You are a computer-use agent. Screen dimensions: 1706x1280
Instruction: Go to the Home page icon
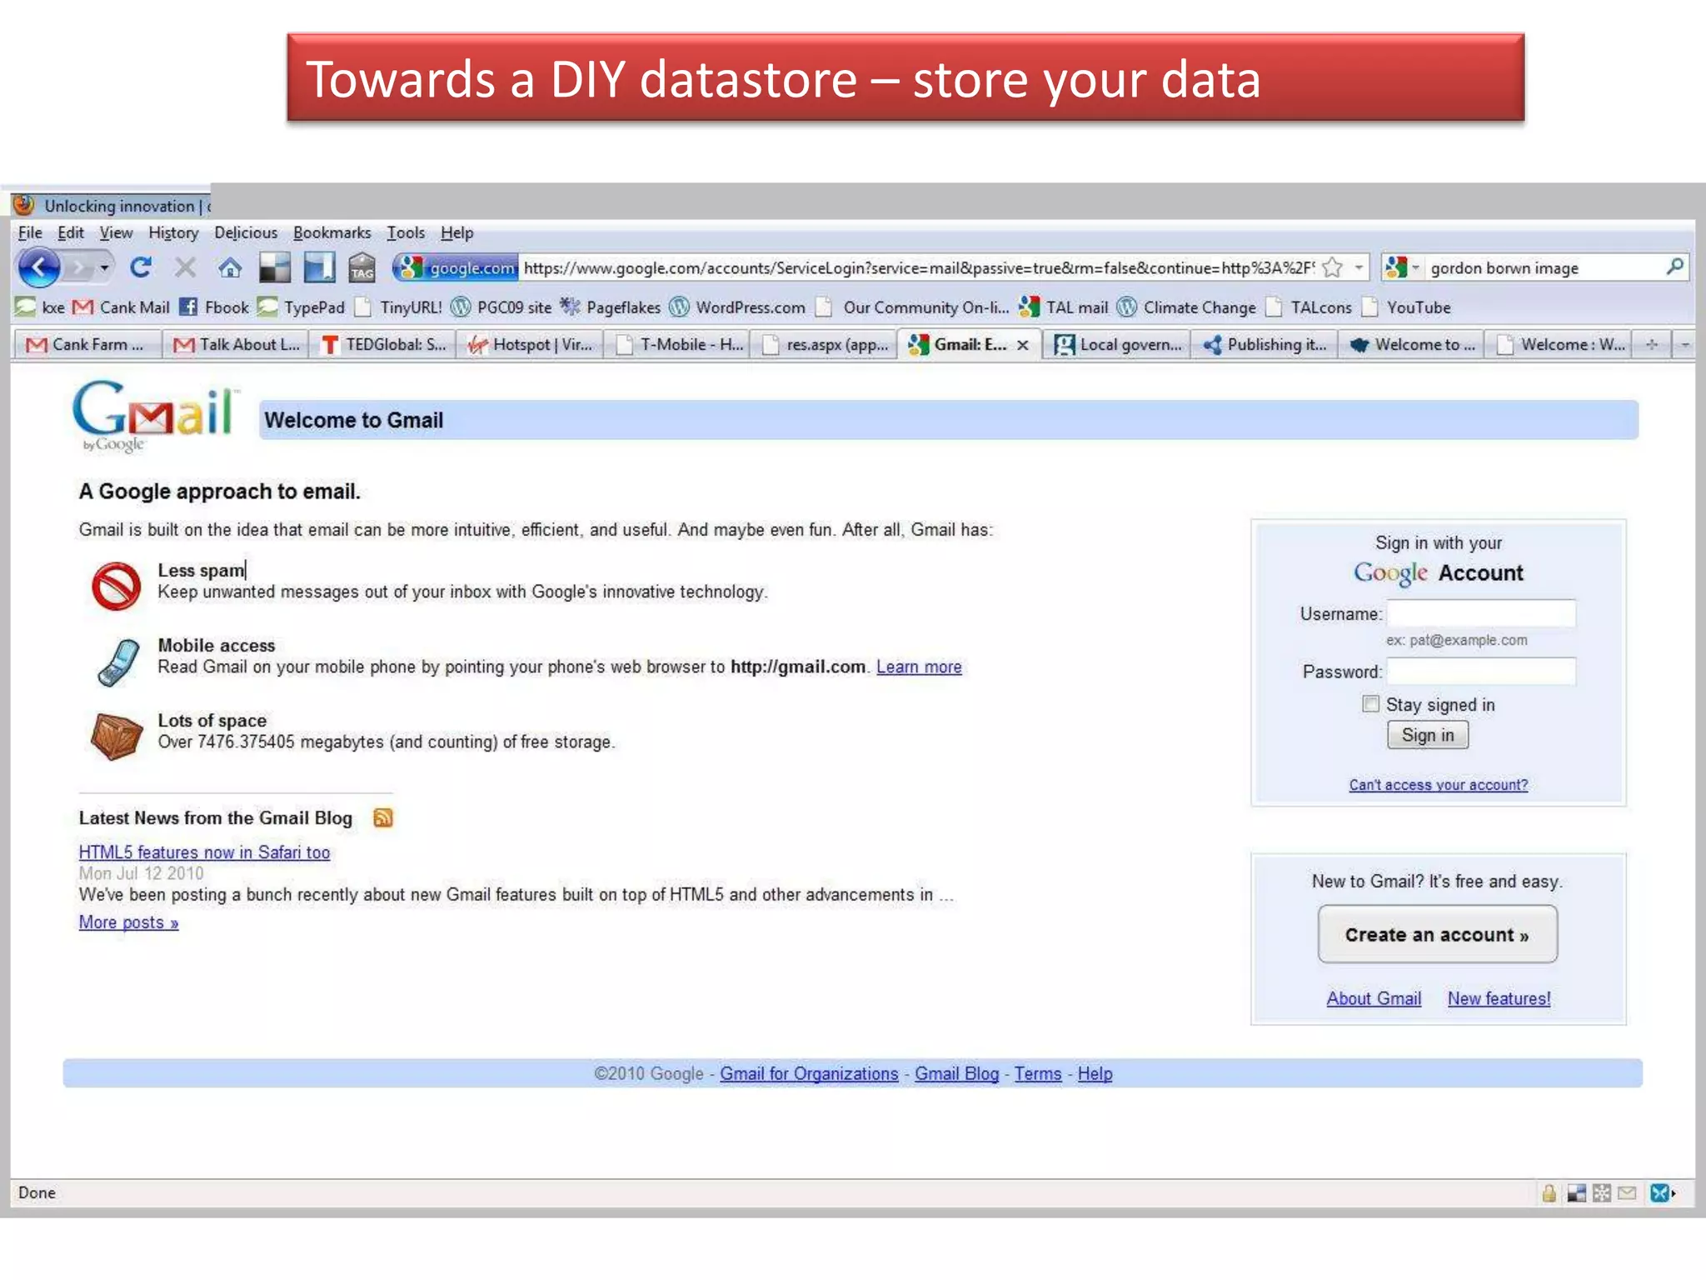[x=230, y=267]
